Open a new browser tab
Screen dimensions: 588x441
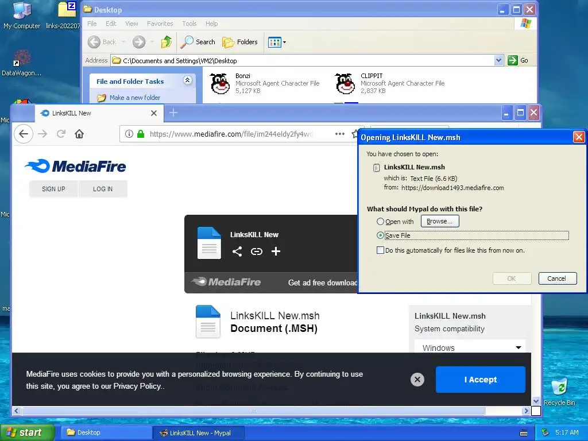173,113
